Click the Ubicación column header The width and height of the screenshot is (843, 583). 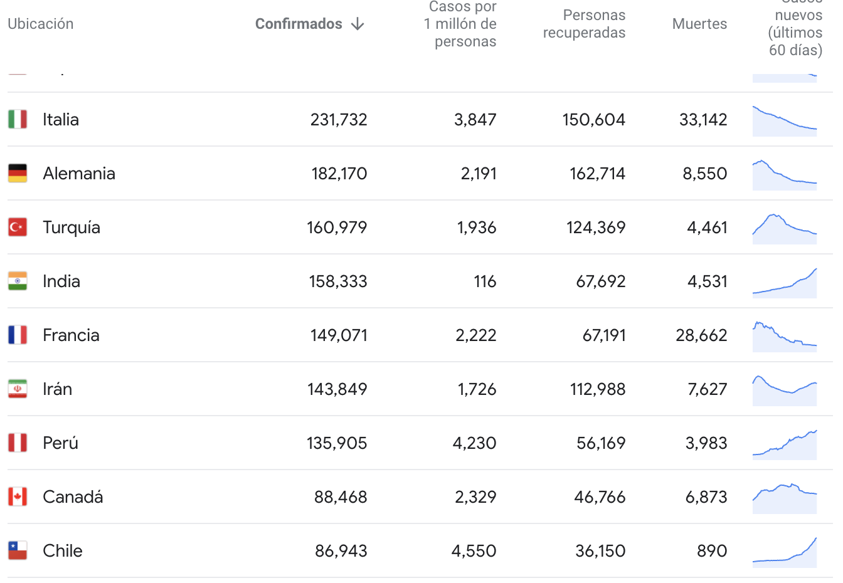click(x=41, y=24)
